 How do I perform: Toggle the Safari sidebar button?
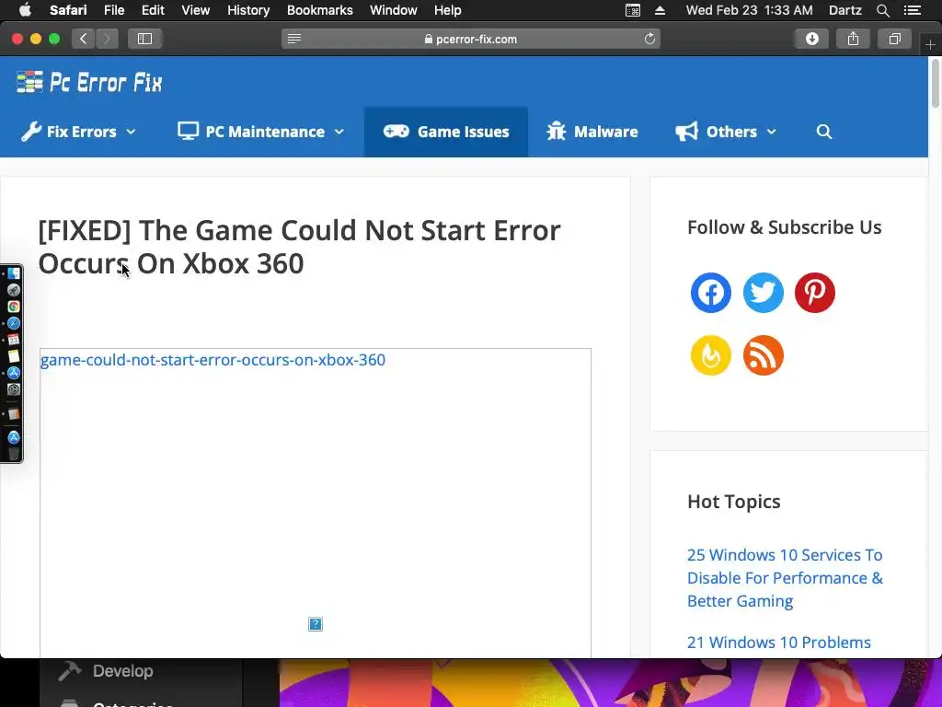[144, 39]
